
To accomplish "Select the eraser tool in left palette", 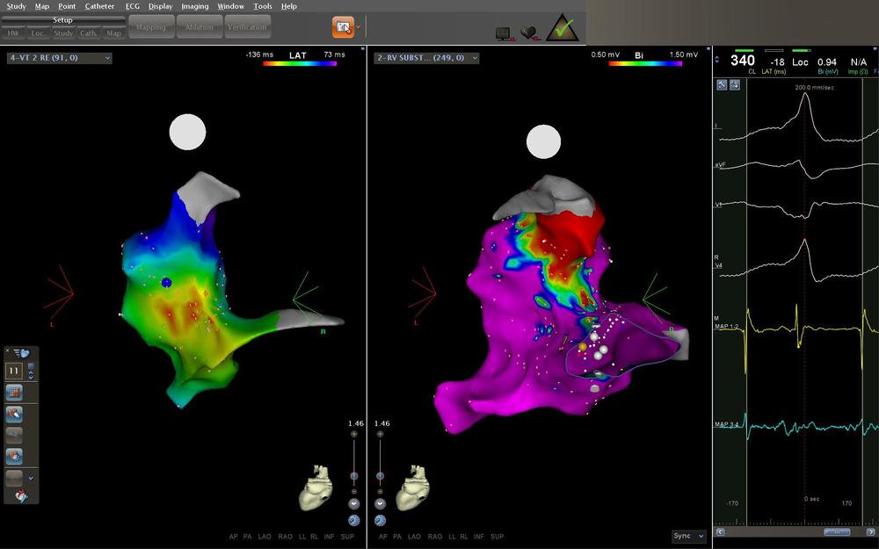I will point(14,414).
